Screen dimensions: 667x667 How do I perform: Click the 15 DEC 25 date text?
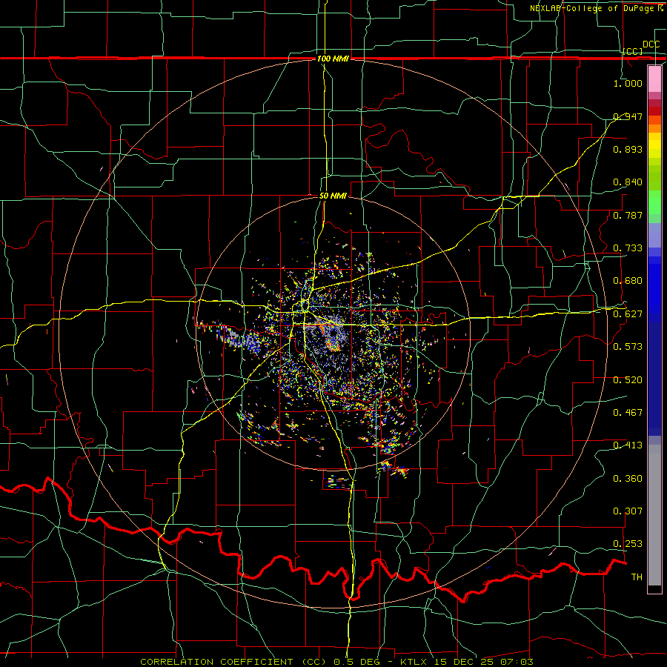click(463, 662)
